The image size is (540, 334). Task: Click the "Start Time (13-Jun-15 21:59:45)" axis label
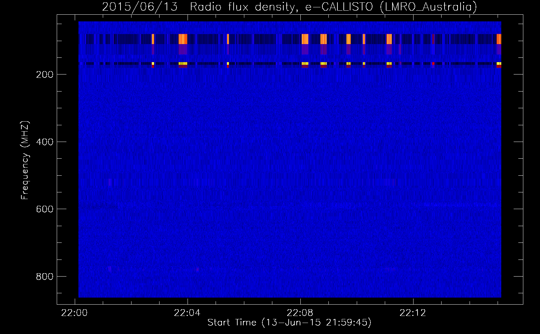(289, 323)
